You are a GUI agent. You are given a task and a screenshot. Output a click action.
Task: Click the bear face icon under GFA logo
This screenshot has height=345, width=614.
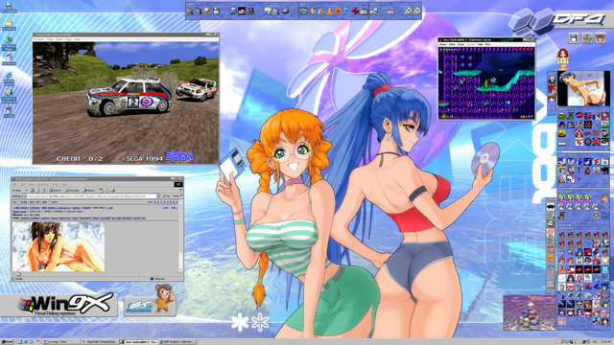coord(601,38)
